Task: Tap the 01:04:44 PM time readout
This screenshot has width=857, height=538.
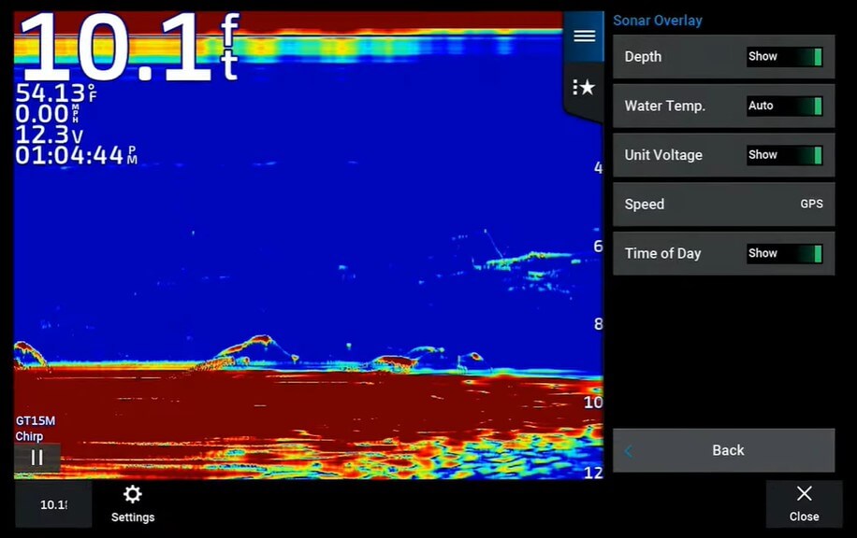Action: pos(75,155)
